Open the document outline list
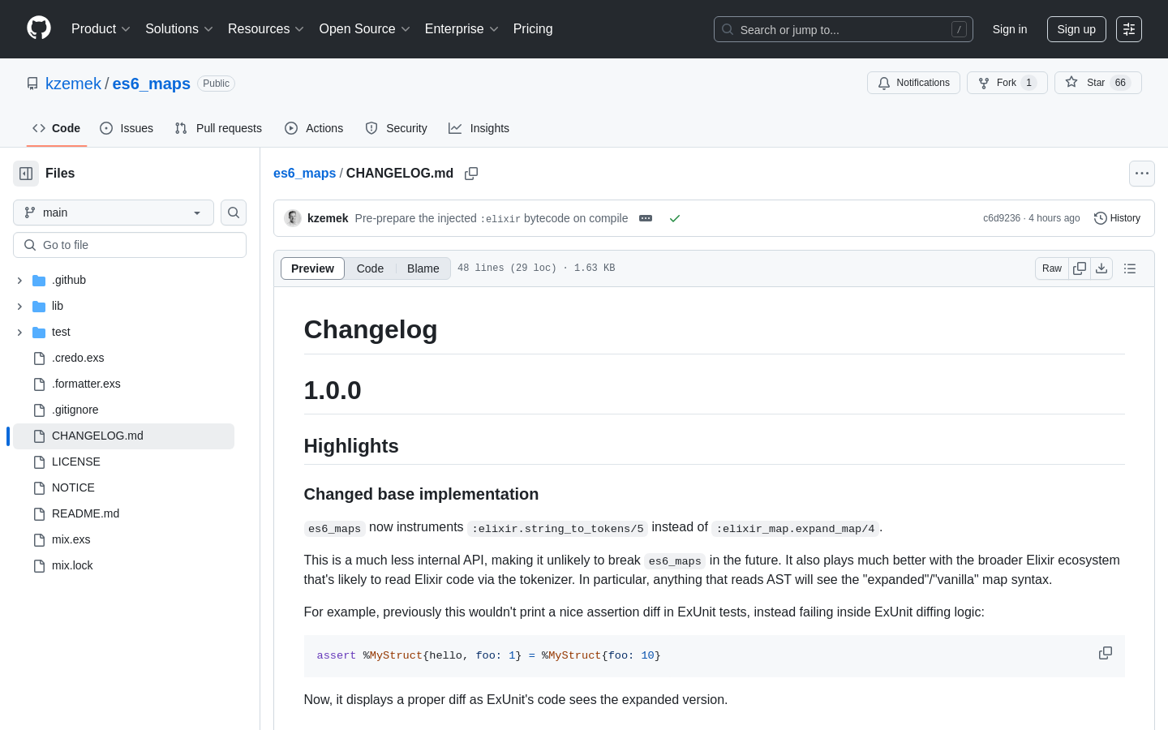Screen dimensions: 1168x730 click(1130, 268)
